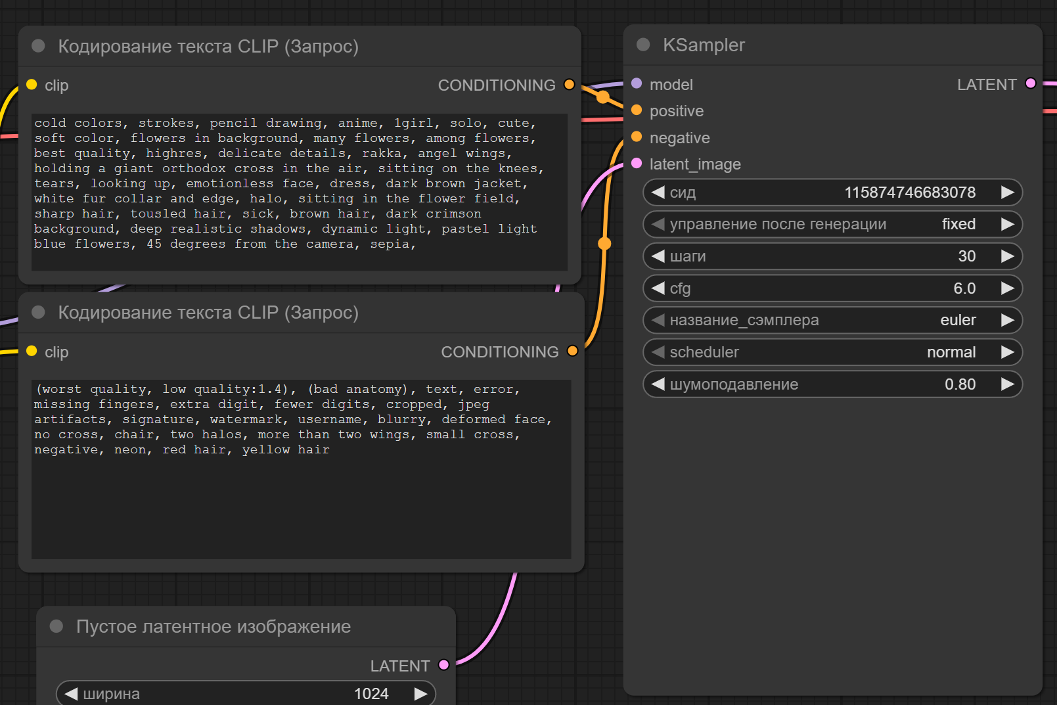Click the CONDITIONING label of the positive prompt node
Screen dimensions: 1057x705
tap(497, 85)
